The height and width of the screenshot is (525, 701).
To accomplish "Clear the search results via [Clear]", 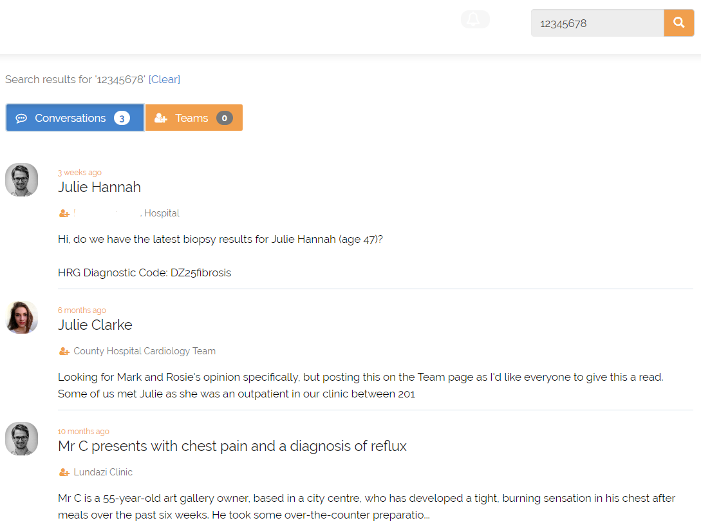I will [164, 79].
